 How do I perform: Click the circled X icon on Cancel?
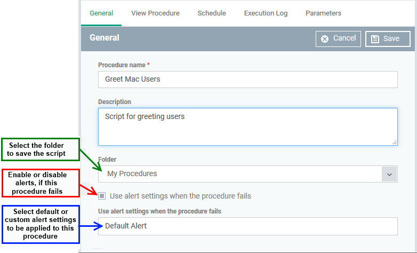[324, 39]
